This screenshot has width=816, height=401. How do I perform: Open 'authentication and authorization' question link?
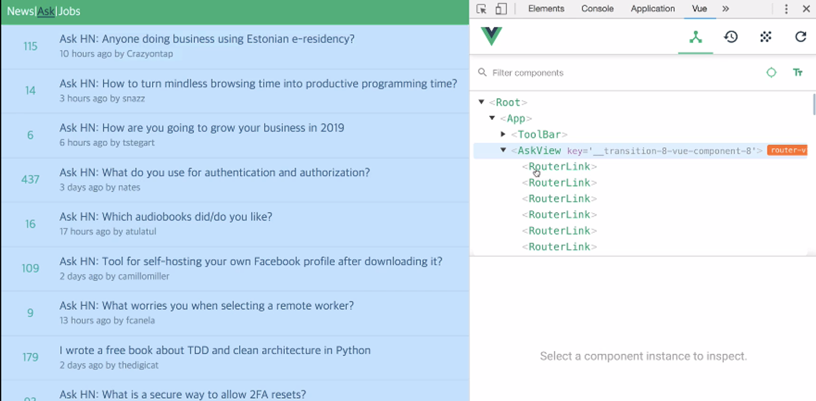tap(215, 173)
